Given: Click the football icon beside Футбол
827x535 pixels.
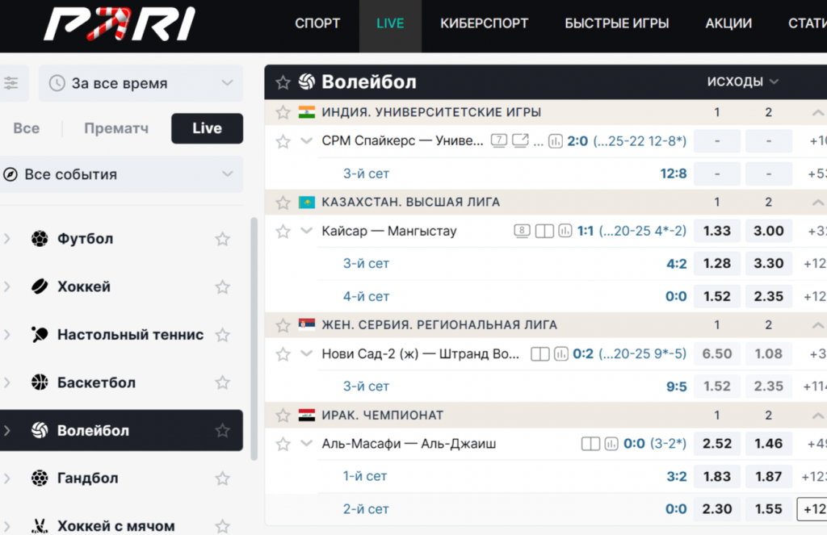Looking at the screenshot, I should tap(40, 239).
